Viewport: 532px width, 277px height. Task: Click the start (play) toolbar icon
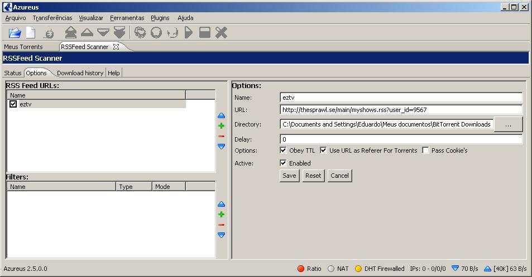coord(189,32)
